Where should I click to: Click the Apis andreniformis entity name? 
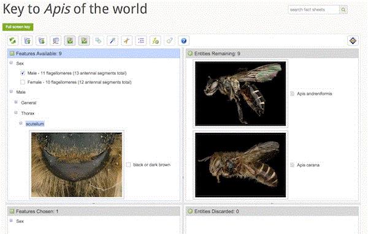314,94
